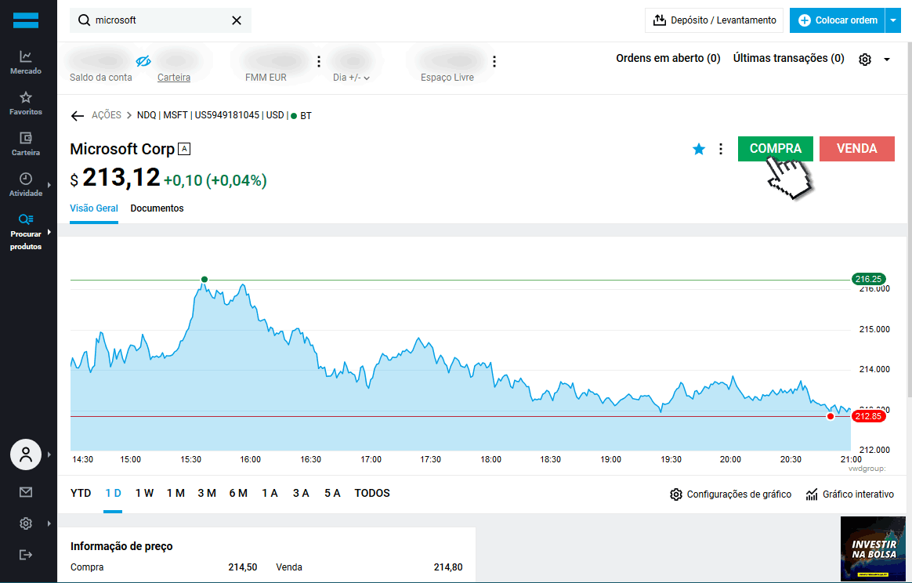Click the green high point on chart
This screenshot has width=912, height=583.
tap(204, 280)
